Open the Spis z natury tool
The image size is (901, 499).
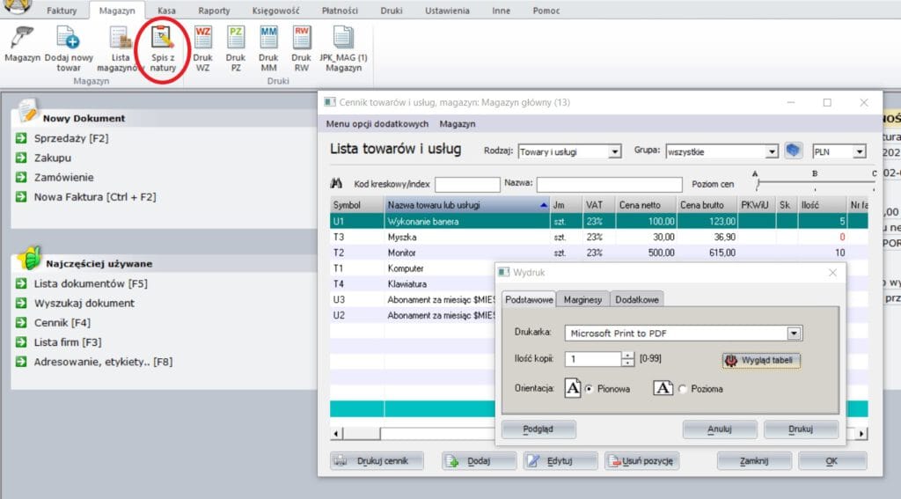[x=163, y=39]
